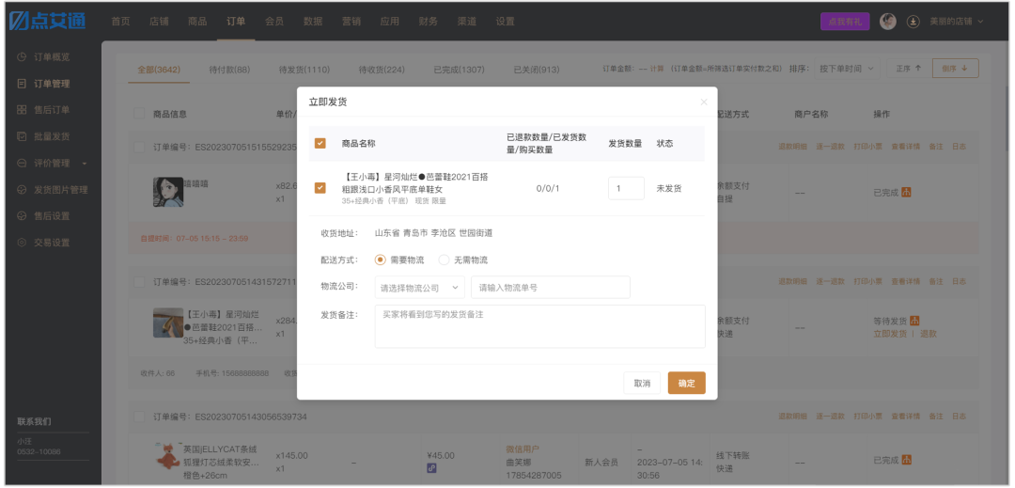Switch to the 待收货(224) tab
Viewport: 1015px width, 488px height.
(x=382, y=70)
